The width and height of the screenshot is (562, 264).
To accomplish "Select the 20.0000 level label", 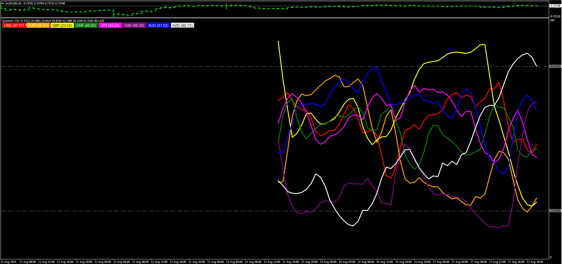I will pyautogui.click(x=555, y=211).
